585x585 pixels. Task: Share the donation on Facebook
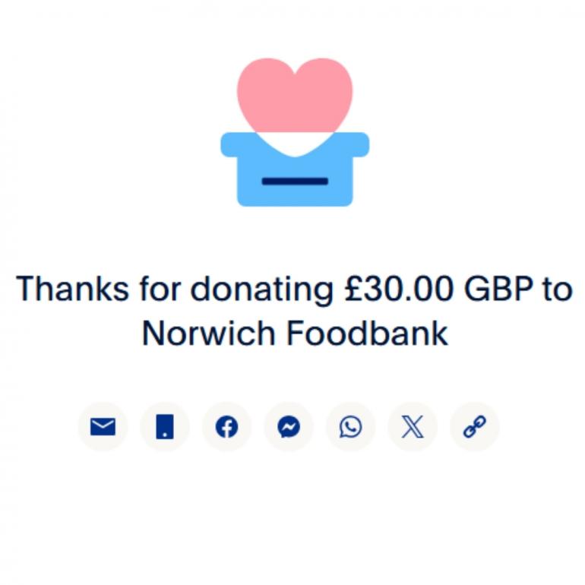[226, 426]
